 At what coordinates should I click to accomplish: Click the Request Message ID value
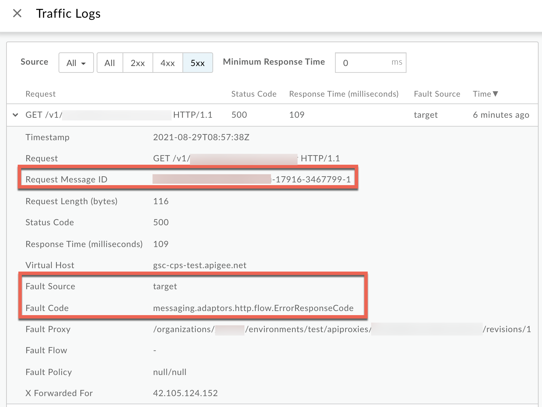pyautogui.click(x=252, y=179)
